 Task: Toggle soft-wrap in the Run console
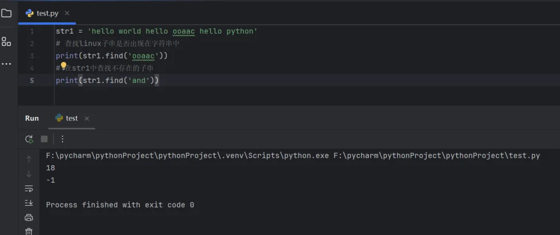coord(29,188)
